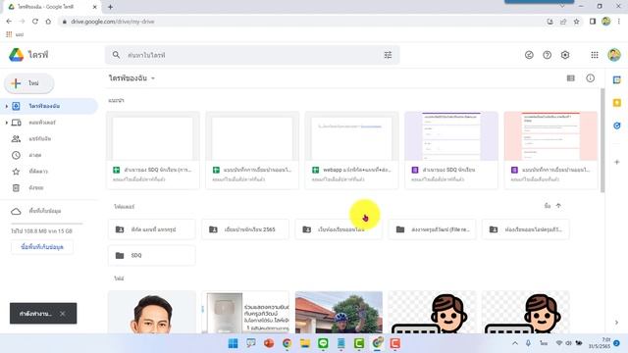Expand the My Drive tree arrow
628x353 pixels.
7,106
